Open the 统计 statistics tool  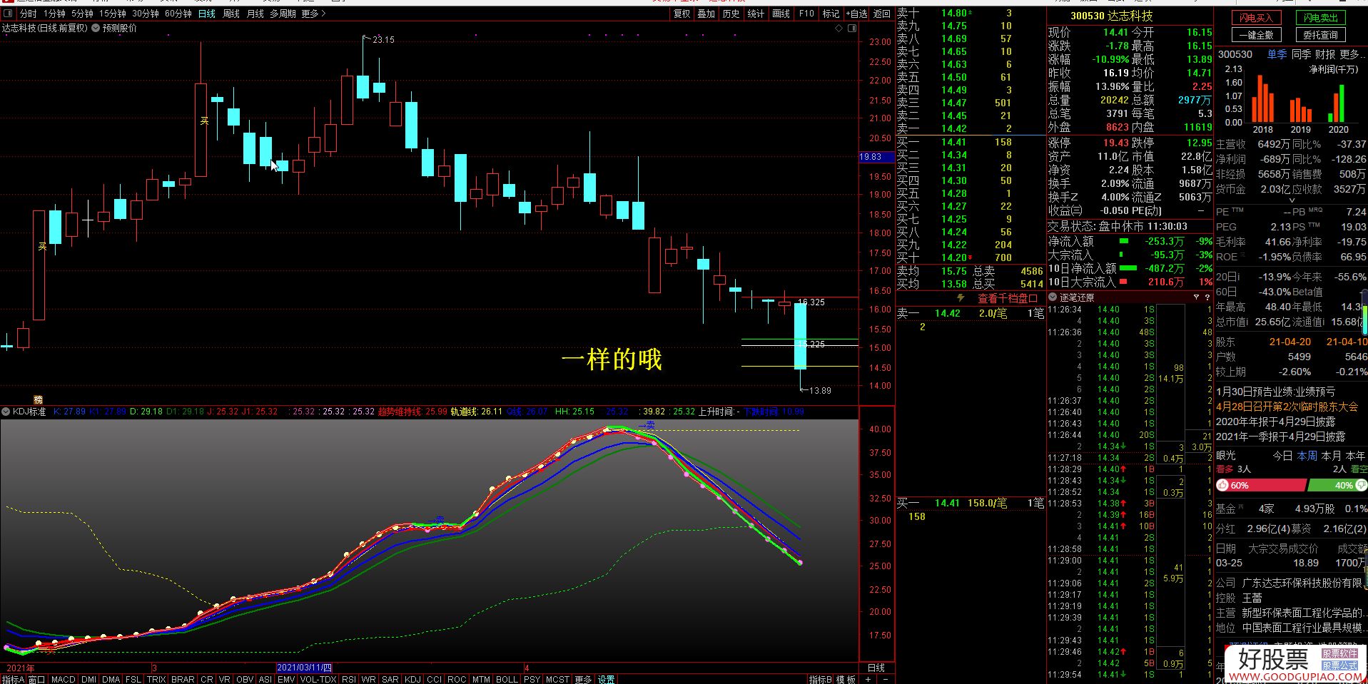pos(756,14)
